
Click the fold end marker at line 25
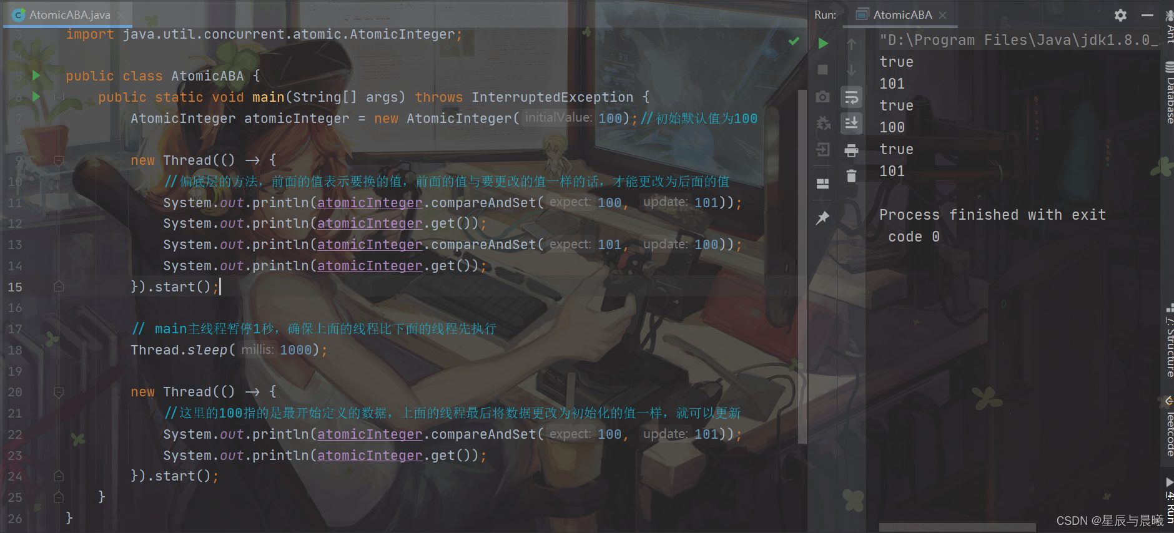[x=59, y=497]
